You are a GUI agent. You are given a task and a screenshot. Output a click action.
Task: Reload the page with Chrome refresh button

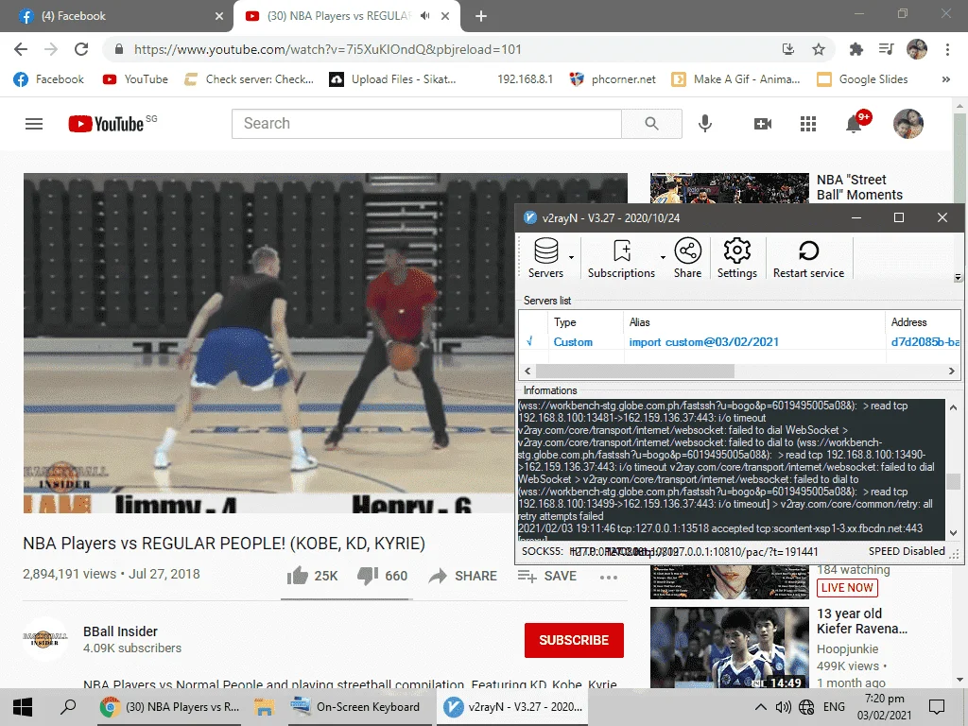[81, 49]
